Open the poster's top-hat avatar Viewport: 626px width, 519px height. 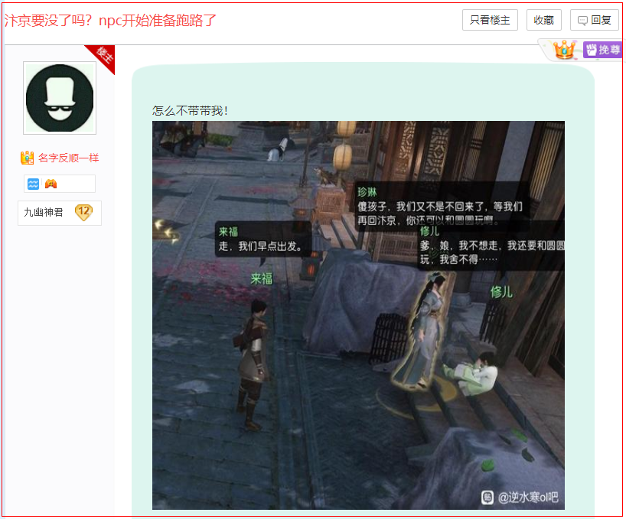(x=60, y=97)
